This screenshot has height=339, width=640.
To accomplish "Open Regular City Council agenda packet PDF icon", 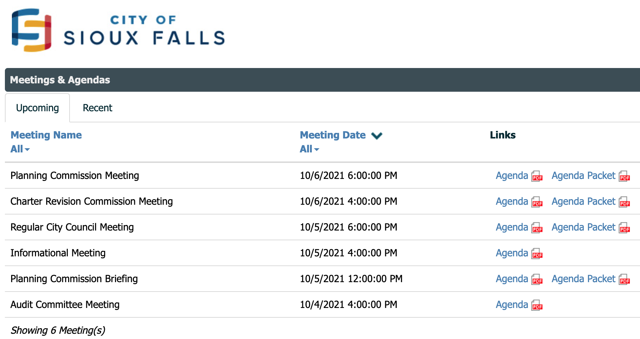I will click(x=624, y=228).
